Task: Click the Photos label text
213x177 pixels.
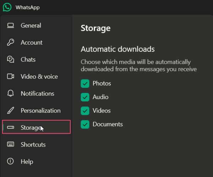Action: tap(102, 83)
